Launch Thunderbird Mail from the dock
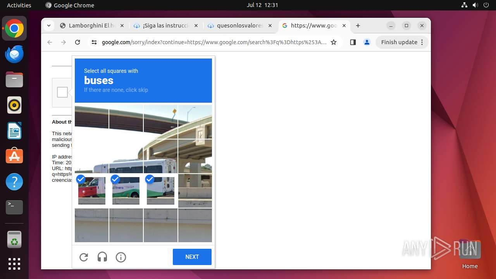 click(14, 54)
